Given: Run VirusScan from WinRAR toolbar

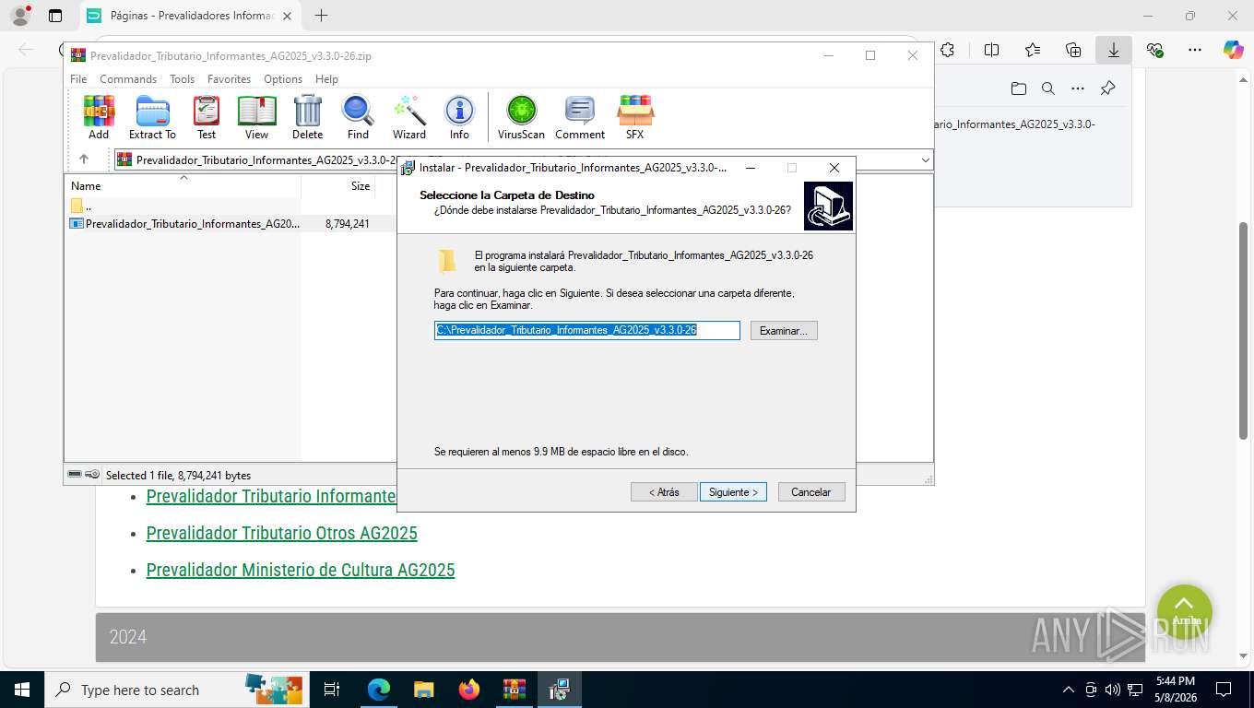Looking at the screenshot, I should tap(521, 117).
